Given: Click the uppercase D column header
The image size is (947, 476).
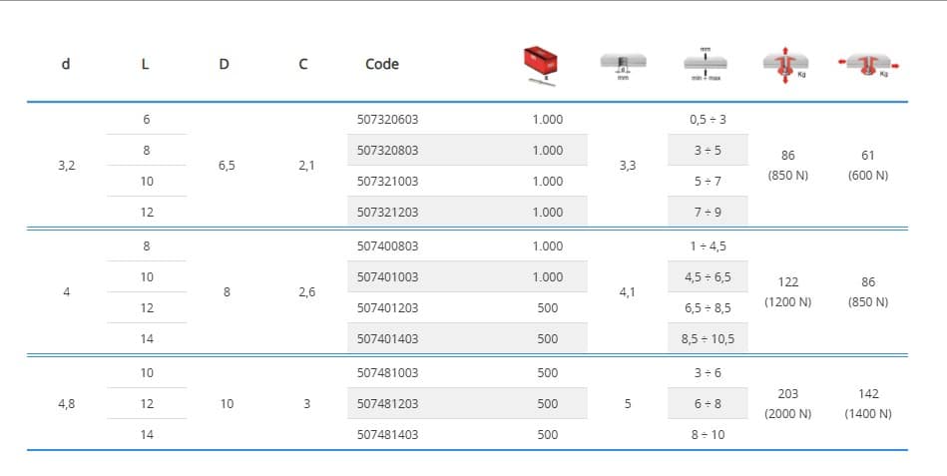Looking at the screenshot, I should pyautogui.click(x=224, y=64).
